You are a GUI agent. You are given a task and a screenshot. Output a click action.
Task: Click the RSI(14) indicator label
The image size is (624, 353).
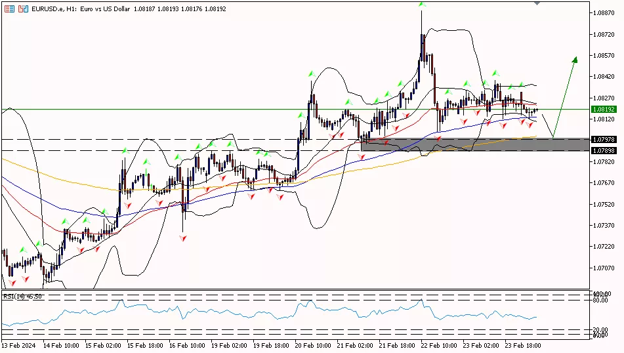point(23,297)
